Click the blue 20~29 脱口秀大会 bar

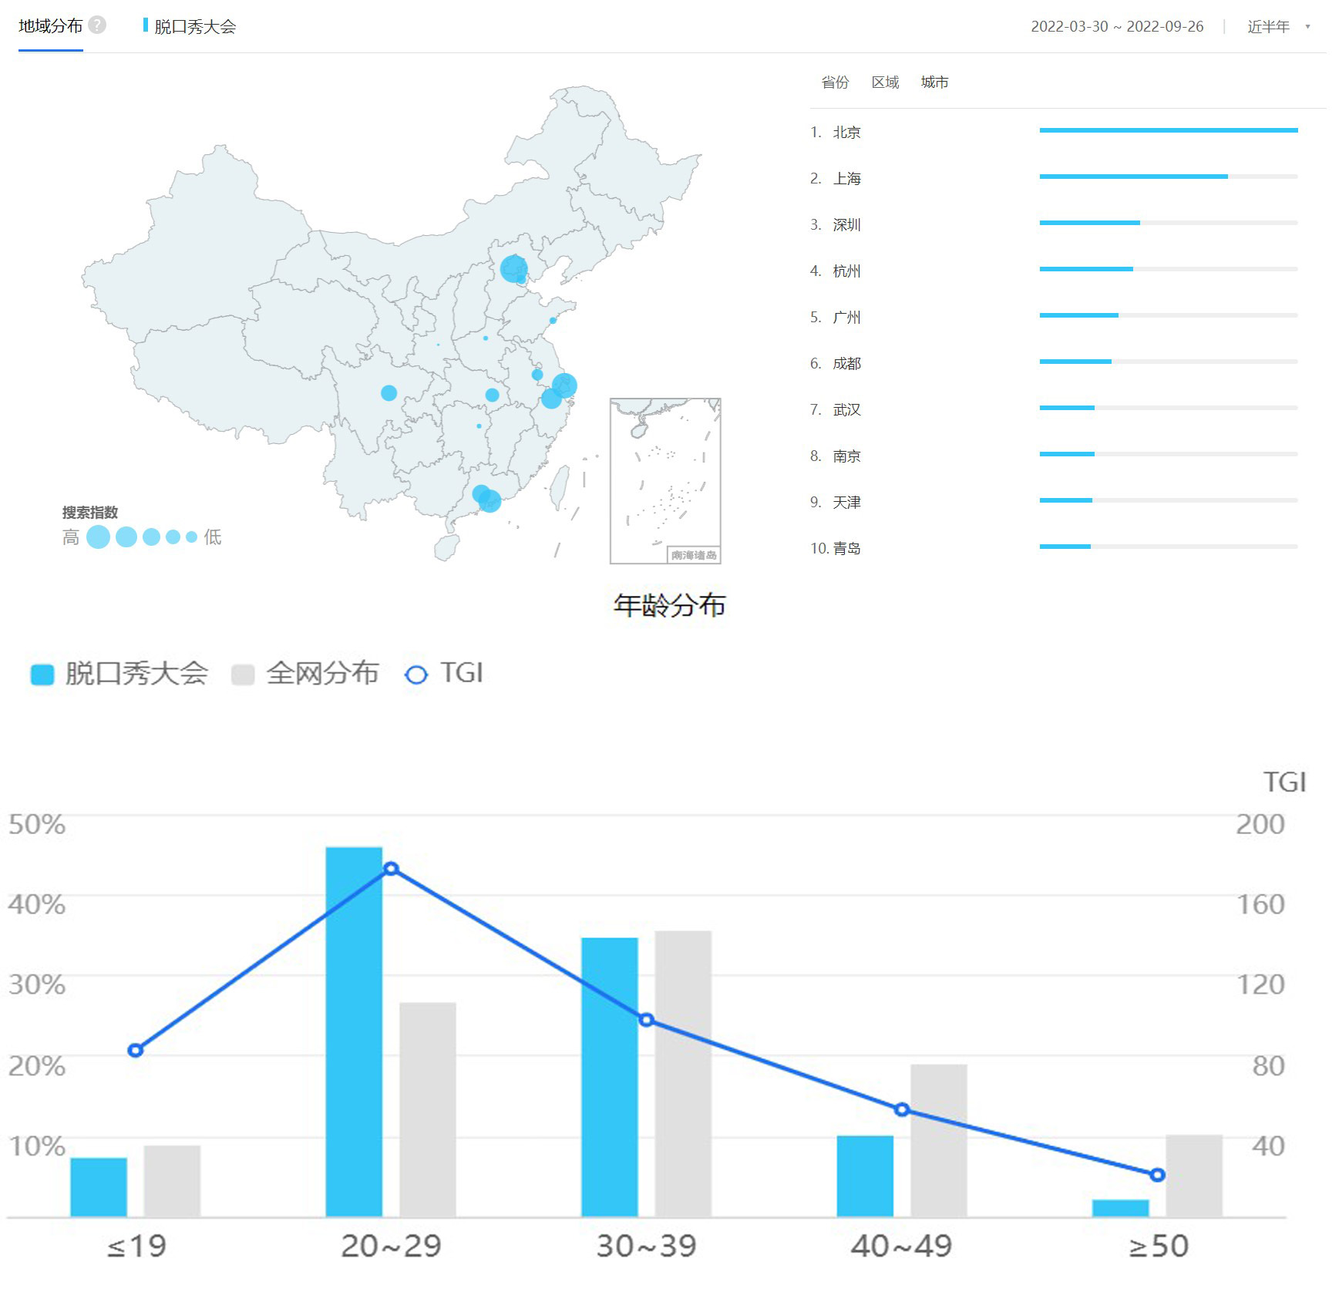point(354,1031)
